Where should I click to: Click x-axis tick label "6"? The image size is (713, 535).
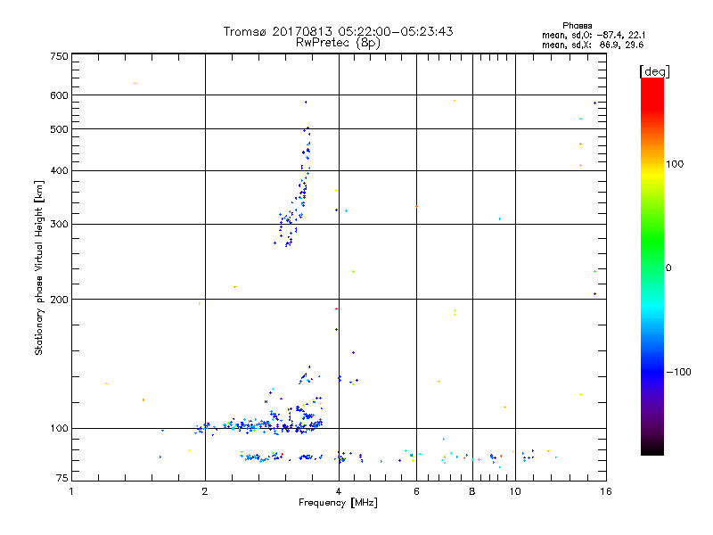(x=416, y=491)
